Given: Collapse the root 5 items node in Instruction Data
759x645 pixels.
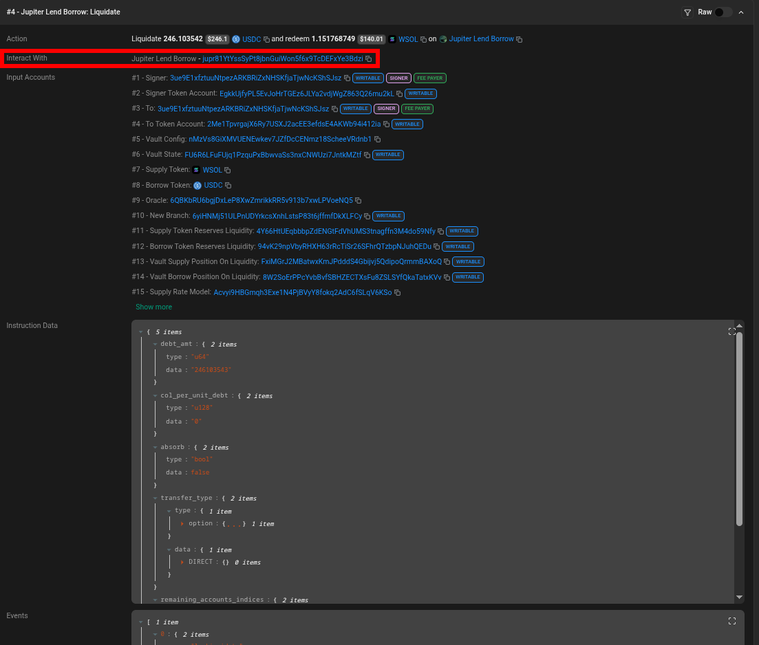Looking at the screenshot, I should 141,332.
